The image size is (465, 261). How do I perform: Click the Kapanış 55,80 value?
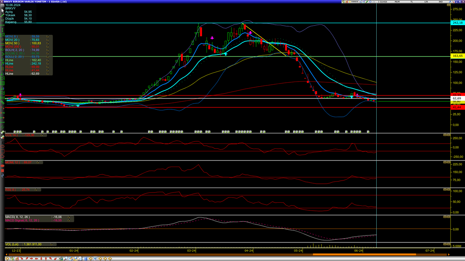(28, 22)
